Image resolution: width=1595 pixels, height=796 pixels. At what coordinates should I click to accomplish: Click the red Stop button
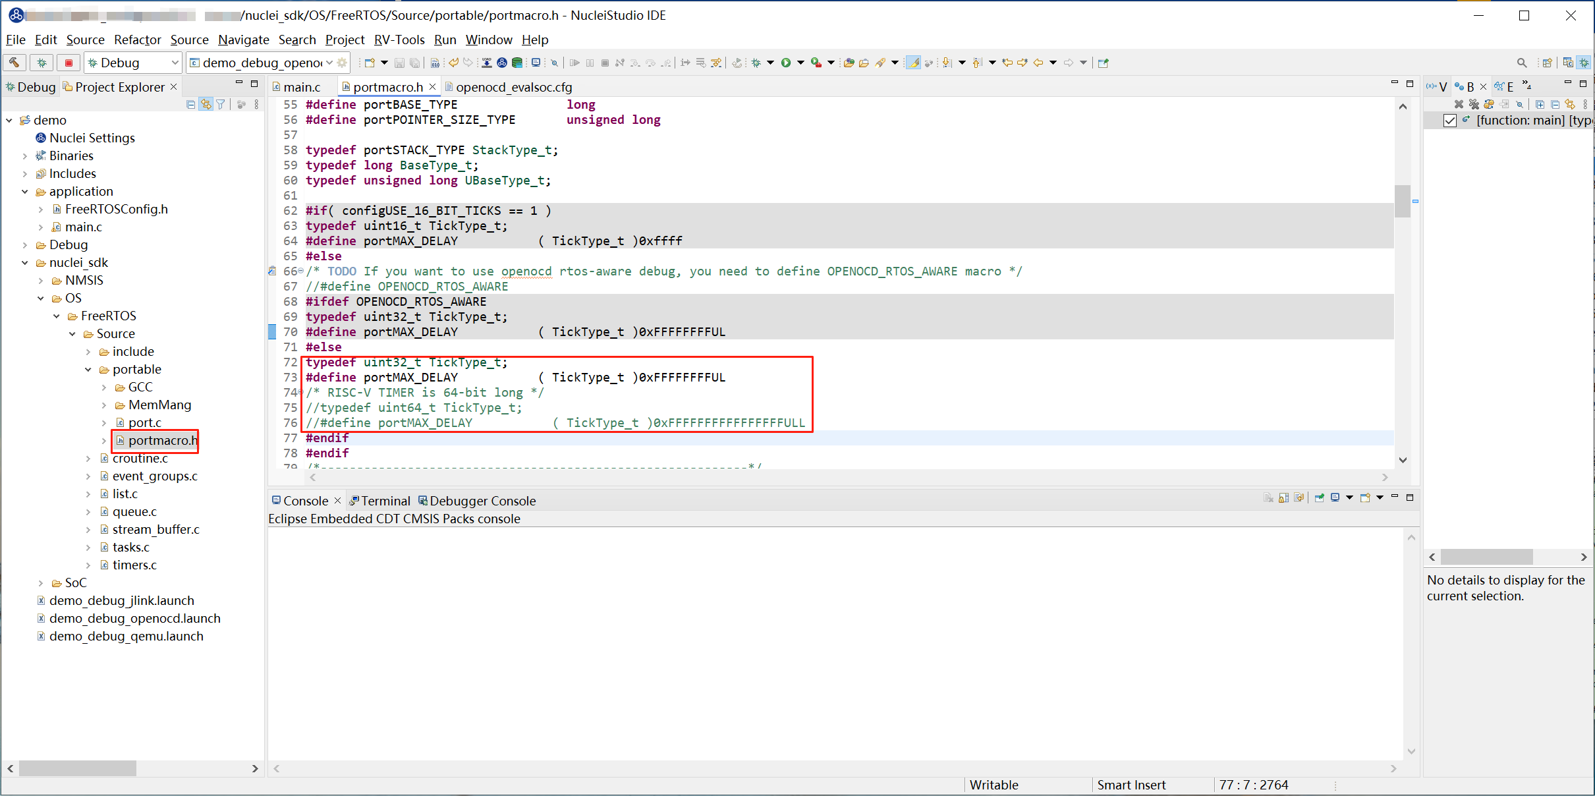click(69, 63)
